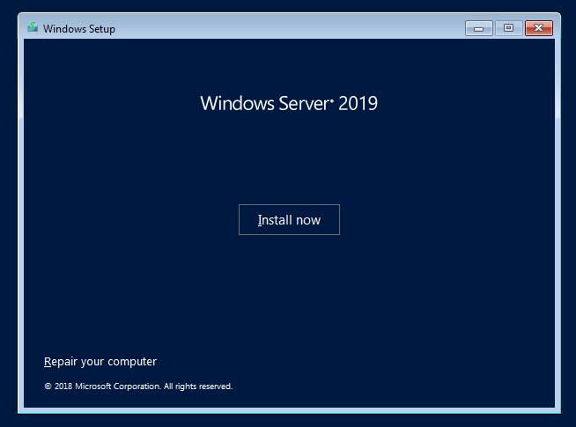Minimize the Windows Setup window

click(478, 28)
